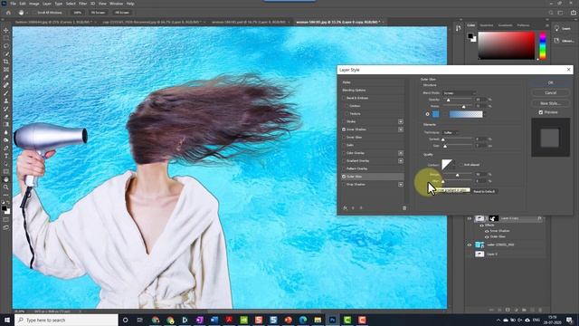Click the plus button beside Inner Shadow
579x326 pixels.
pos(401,129)
